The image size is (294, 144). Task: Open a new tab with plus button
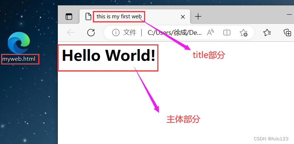198,17
